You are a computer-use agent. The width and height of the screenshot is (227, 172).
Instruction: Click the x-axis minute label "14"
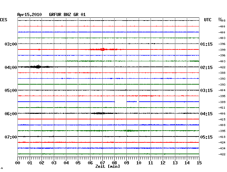[x=187, y=163]
